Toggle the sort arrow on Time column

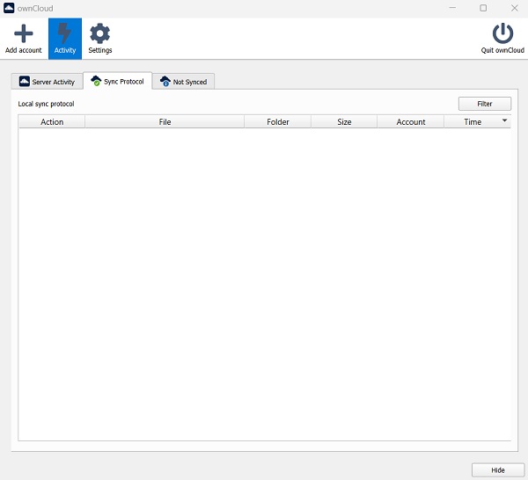pos(504,120)
